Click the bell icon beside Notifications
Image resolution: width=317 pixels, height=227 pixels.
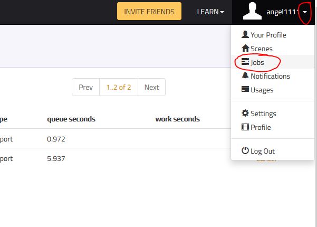(x=245, y=75)
